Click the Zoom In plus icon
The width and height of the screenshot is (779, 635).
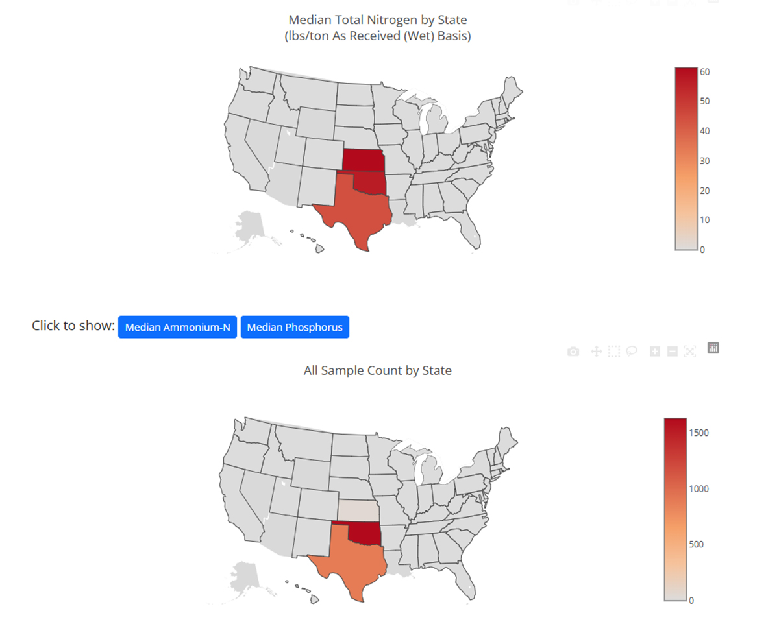tap(655, 352)
